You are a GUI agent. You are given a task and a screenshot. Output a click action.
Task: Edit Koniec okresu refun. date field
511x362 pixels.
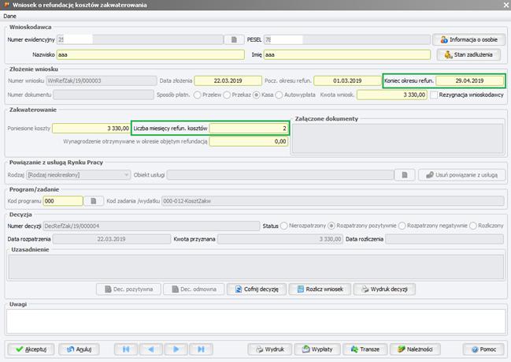[469, 80]
